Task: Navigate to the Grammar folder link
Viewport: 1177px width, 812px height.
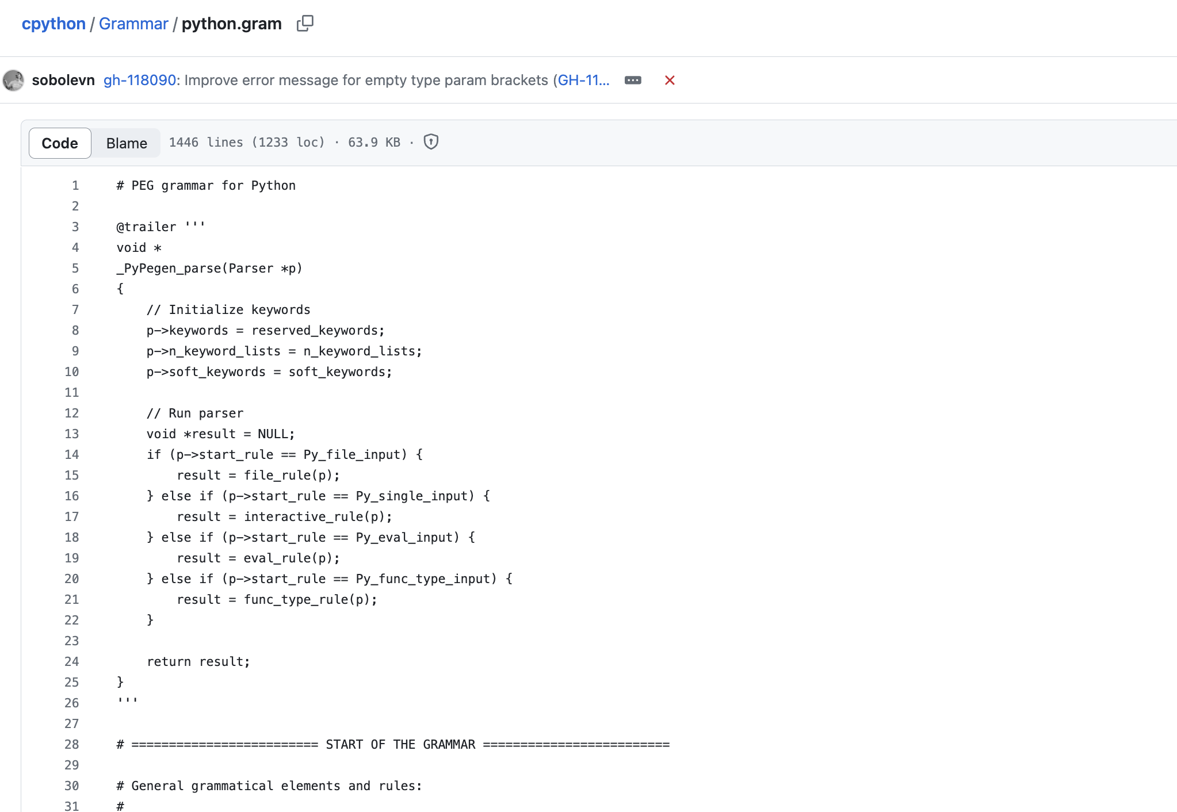Action: pyautogui.click(x=133, y=24)
